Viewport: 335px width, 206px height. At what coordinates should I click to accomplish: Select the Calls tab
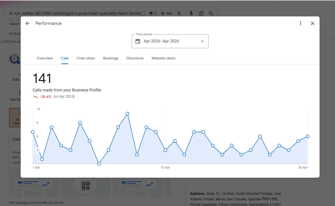coord(65,58)
